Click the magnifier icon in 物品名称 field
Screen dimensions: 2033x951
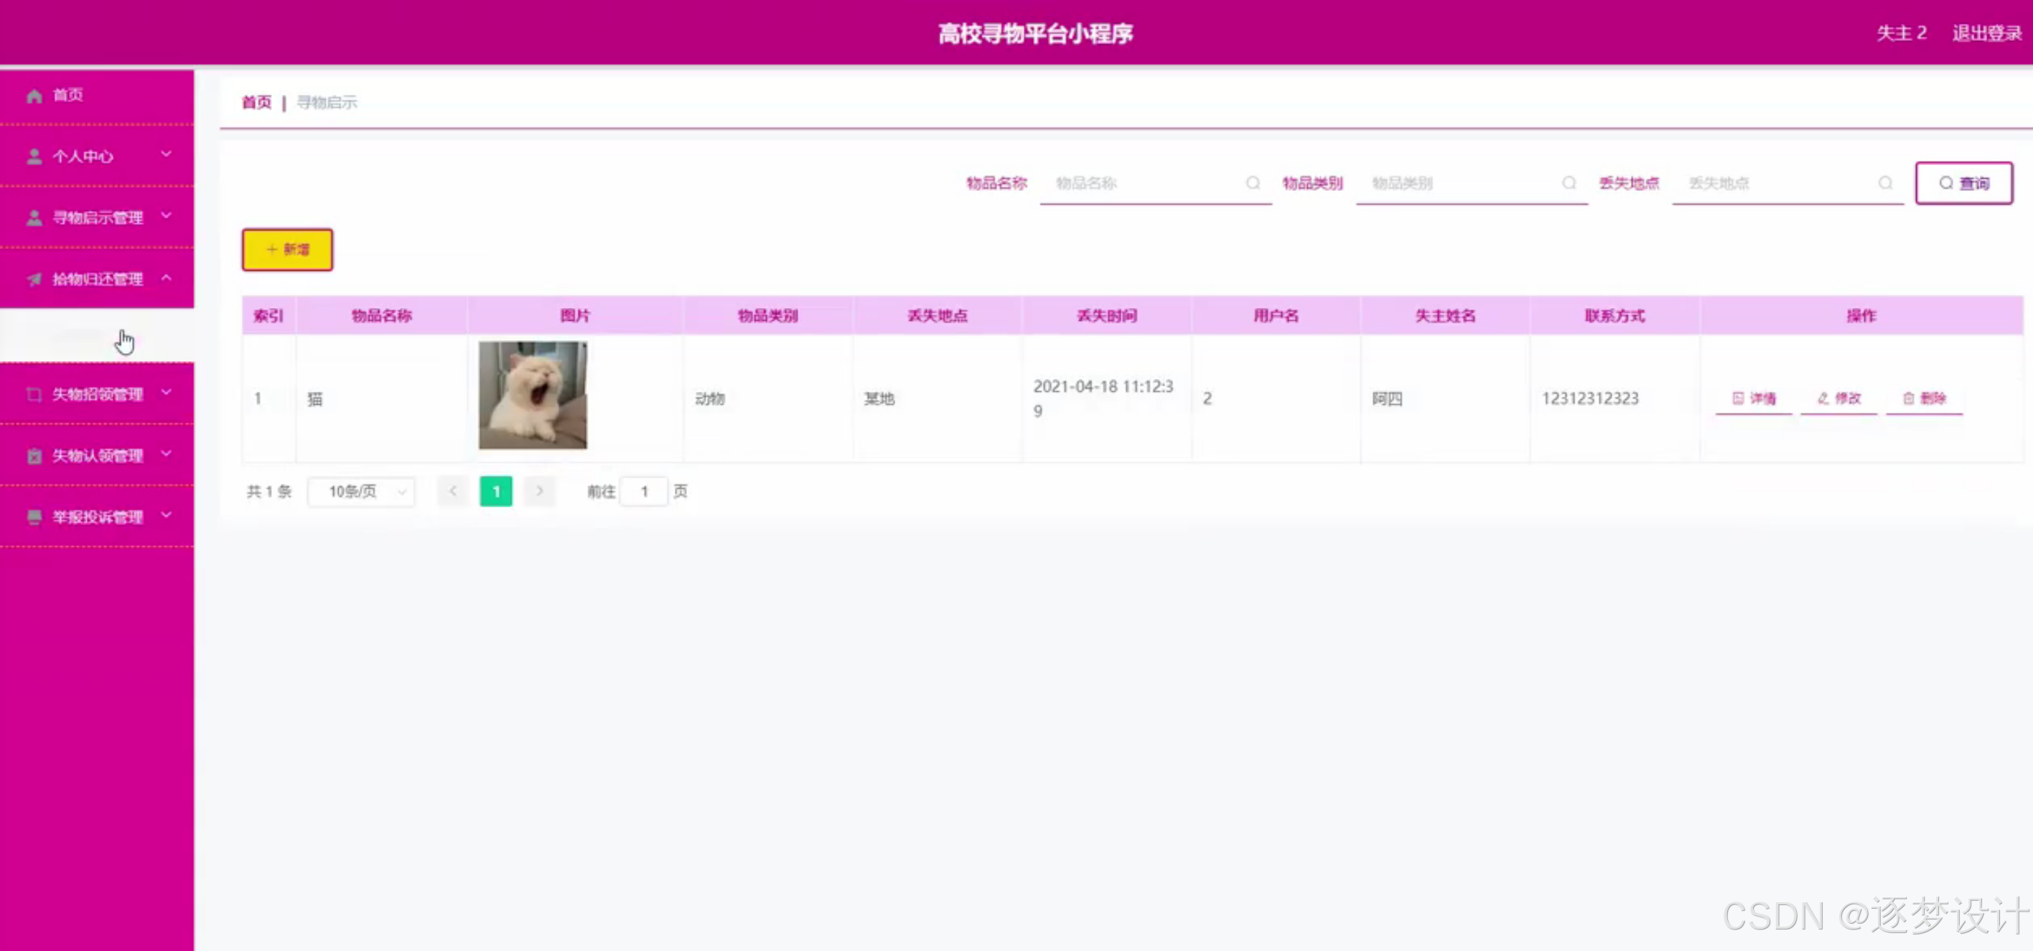coord(1253,183)
